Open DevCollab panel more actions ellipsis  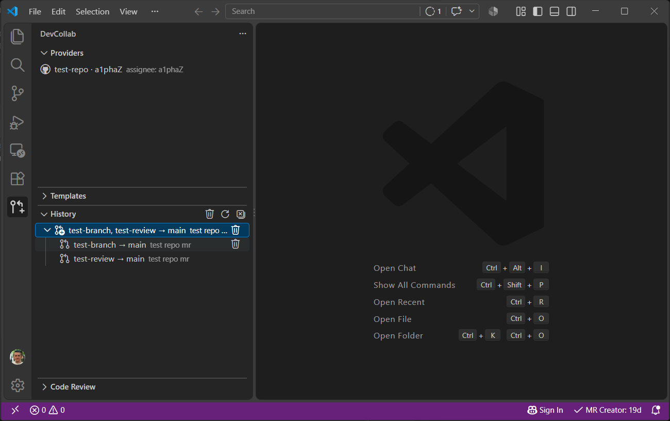(x=243, y=34)
